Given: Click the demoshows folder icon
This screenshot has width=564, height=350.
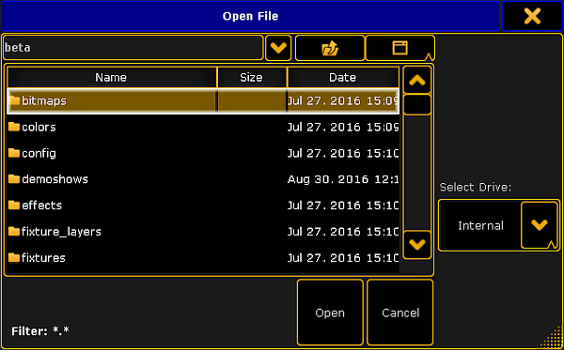Looking at the screenshot, I should [x=14, y=179].
